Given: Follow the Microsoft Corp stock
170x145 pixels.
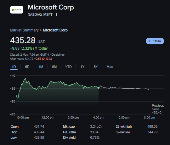Looking at the screenshot, I should coord(155,41).
